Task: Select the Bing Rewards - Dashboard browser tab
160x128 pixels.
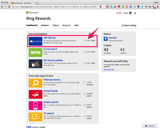Action: [22, 3]
